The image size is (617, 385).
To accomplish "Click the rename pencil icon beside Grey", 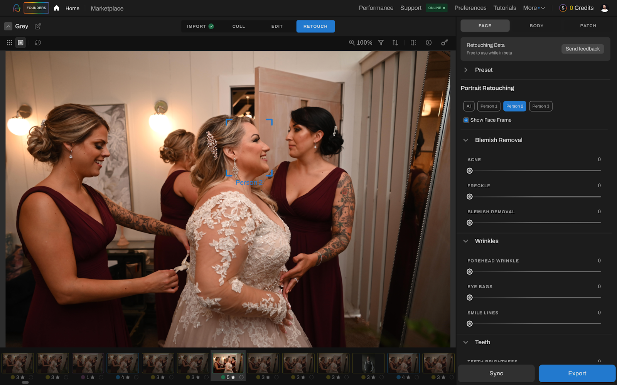I will 38,26.
